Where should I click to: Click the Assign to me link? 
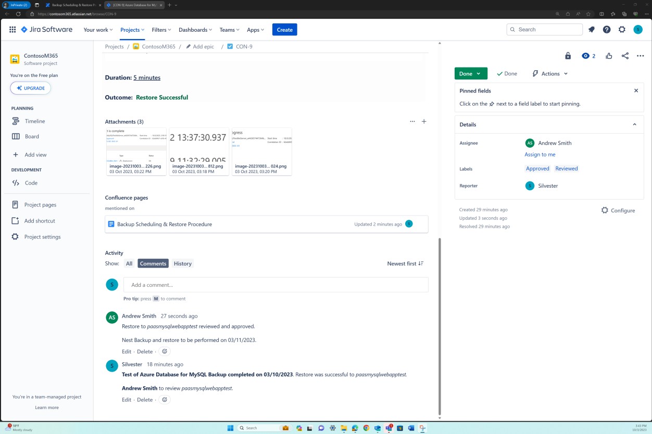(540, 154)
